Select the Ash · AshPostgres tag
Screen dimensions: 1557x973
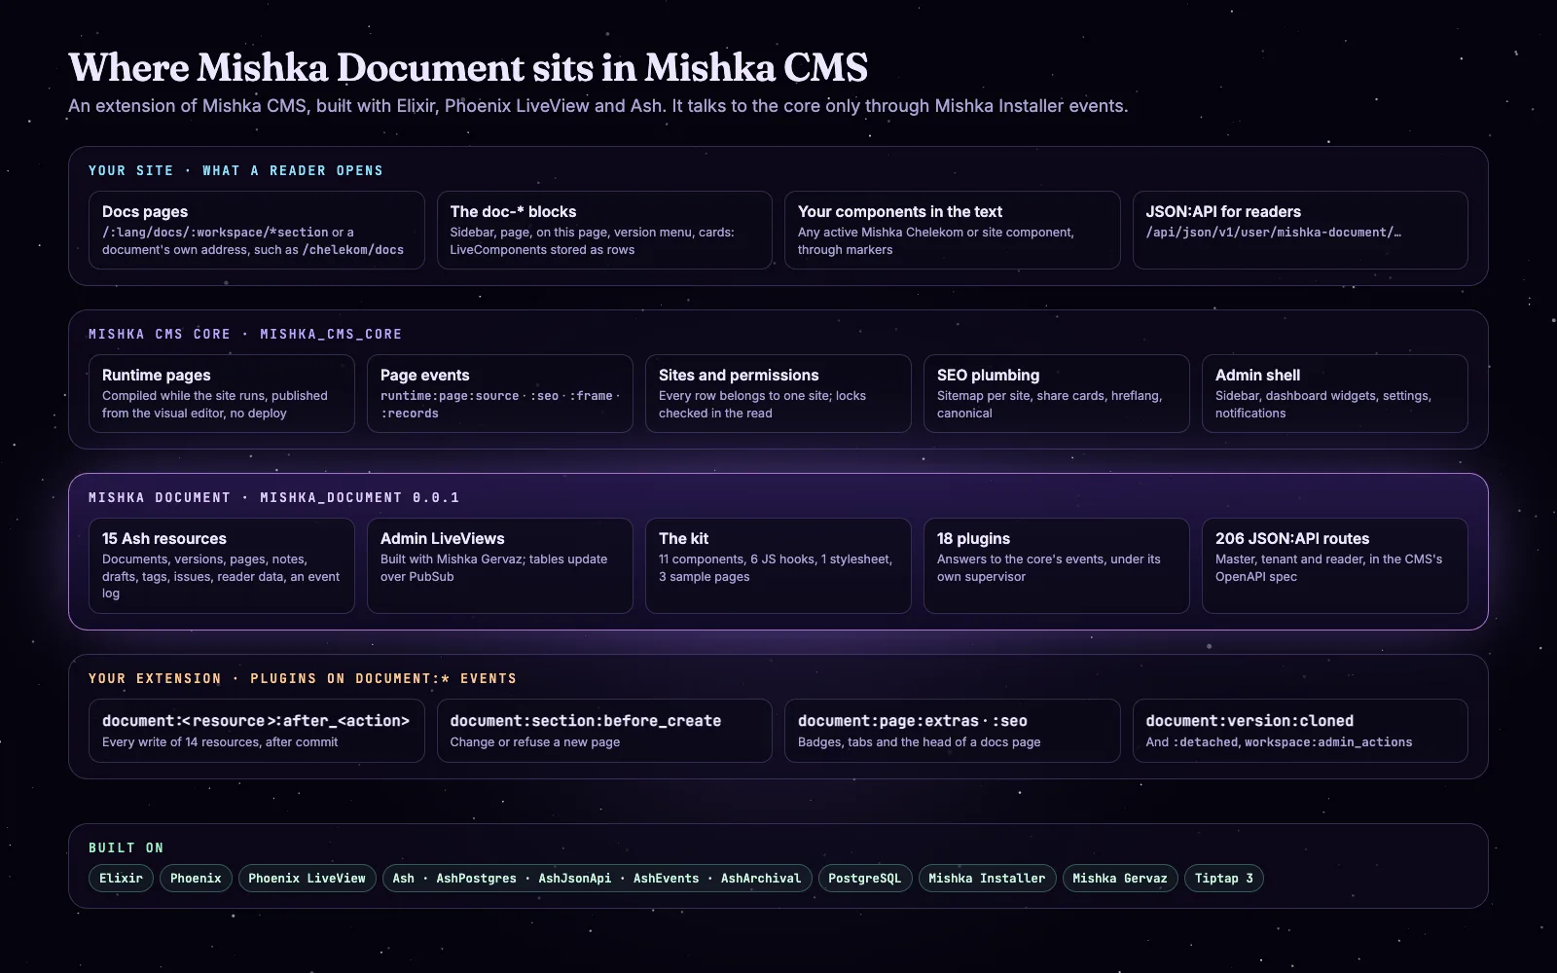click(x=597, y=879)
